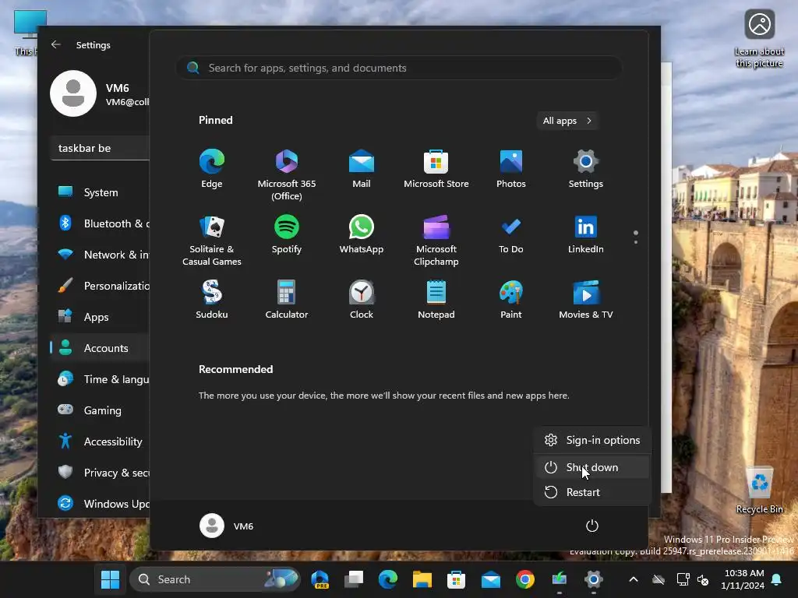Image resolution: width=798 pixels, height=598 pixels.
Task: Launch Google Chrome from taskbar
Action: 525,579
